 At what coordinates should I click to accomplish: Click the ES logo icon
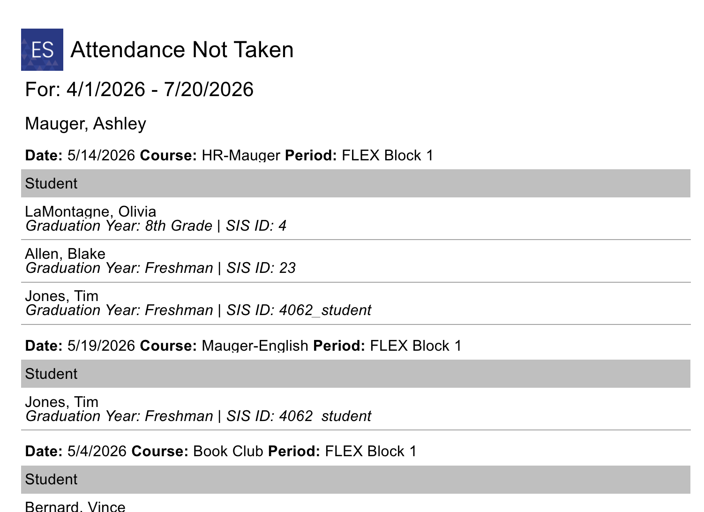tap(42, 50)
